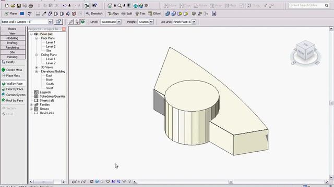This screenshot has width=334, height=187.
Task: Select Floor by Face
Action: click(13, 89)
